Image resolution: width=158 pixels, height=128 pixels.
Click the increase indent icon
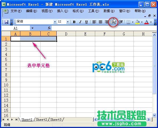click(121, 22)
